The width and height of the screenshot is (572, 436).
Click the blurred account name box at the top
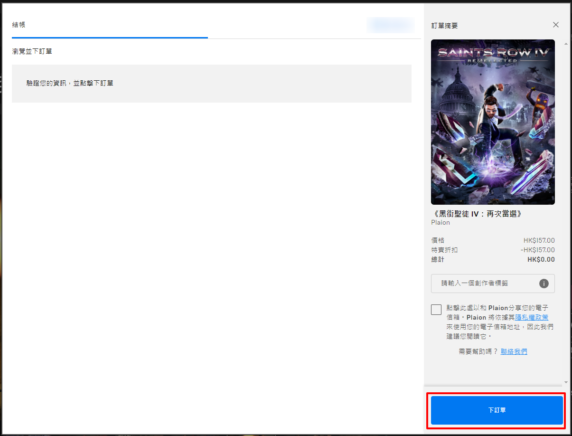(x=391, y=25)
